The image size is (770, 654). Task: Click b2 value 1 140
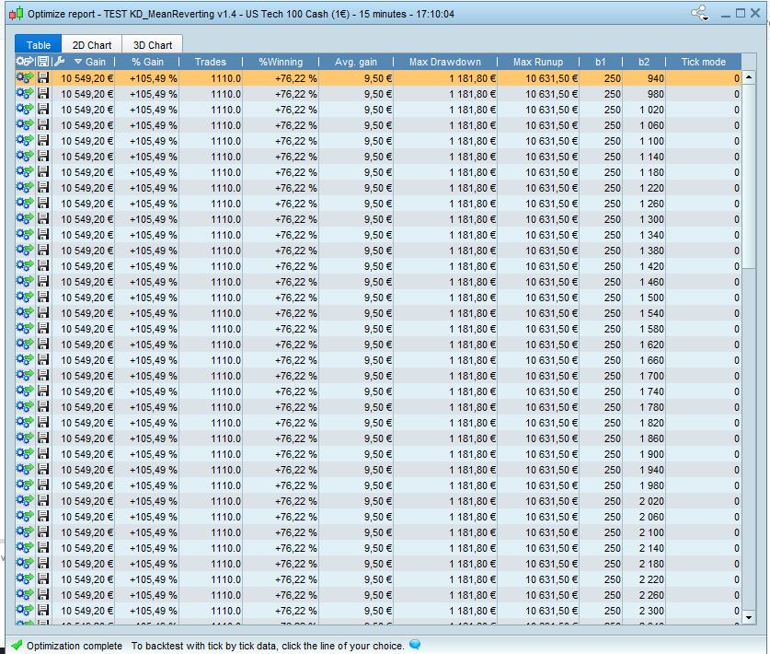click(651, 157)
